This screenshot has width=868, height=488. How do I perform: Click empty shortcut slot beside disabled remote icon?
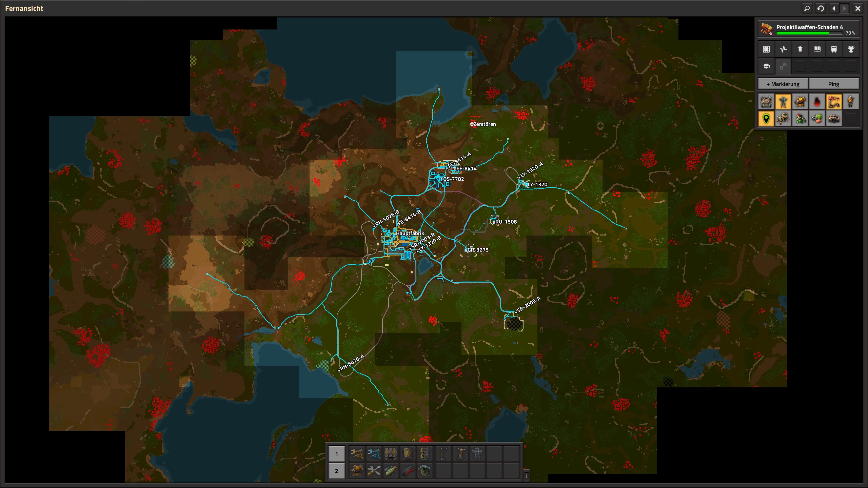tap(800, 66)
